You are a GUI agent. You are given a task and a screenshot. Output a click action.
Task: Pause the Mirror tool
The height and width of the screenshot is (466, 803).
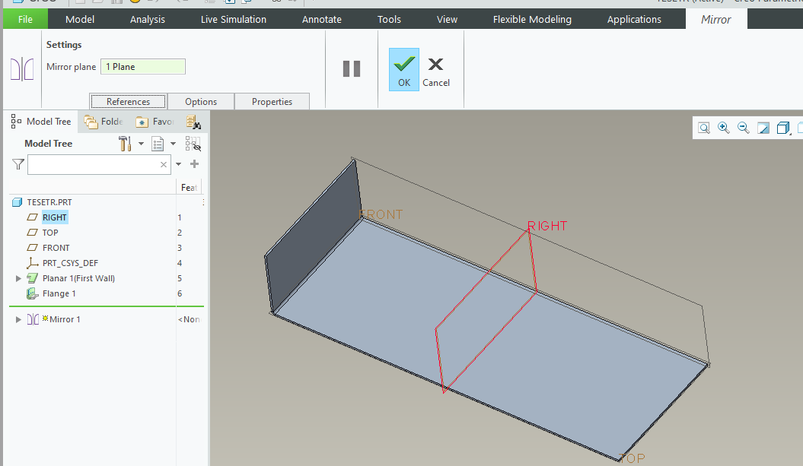point(351,68)
